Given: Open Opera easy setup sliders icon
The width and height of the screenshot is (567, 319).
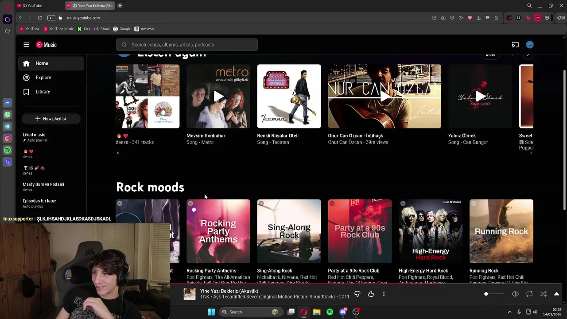Looking at the screenshot, I should click(x=487, y=18).
